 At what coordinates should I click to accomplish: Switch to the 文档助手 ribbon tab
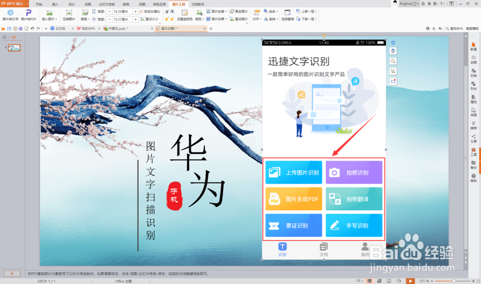[198, 4]
